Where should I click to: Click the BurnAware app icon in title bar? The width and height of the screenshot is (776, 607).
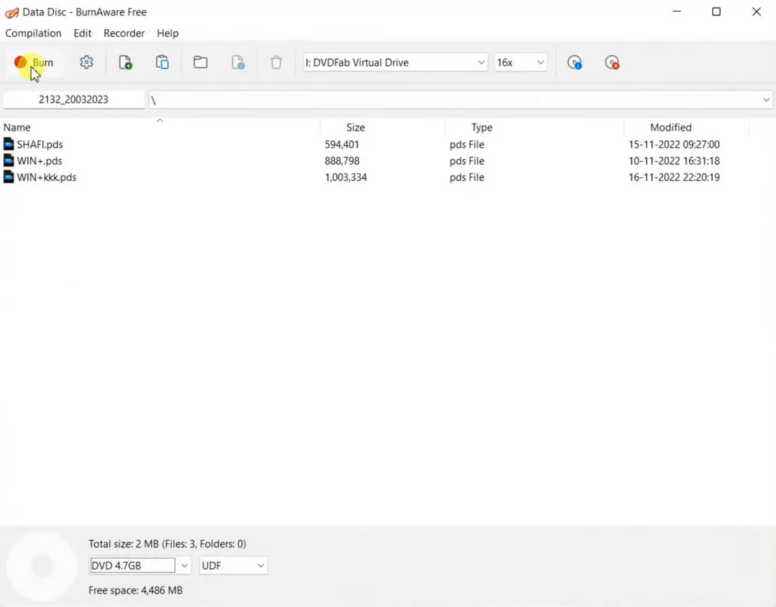tap(12, 12)
